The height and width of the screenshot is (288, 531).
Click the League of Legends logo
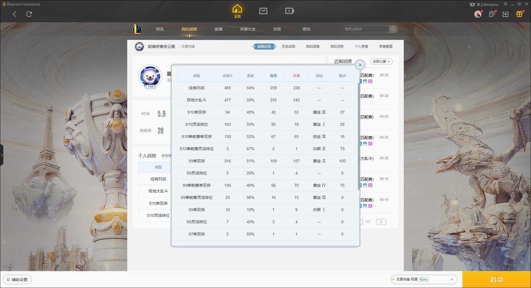[137, 29]
